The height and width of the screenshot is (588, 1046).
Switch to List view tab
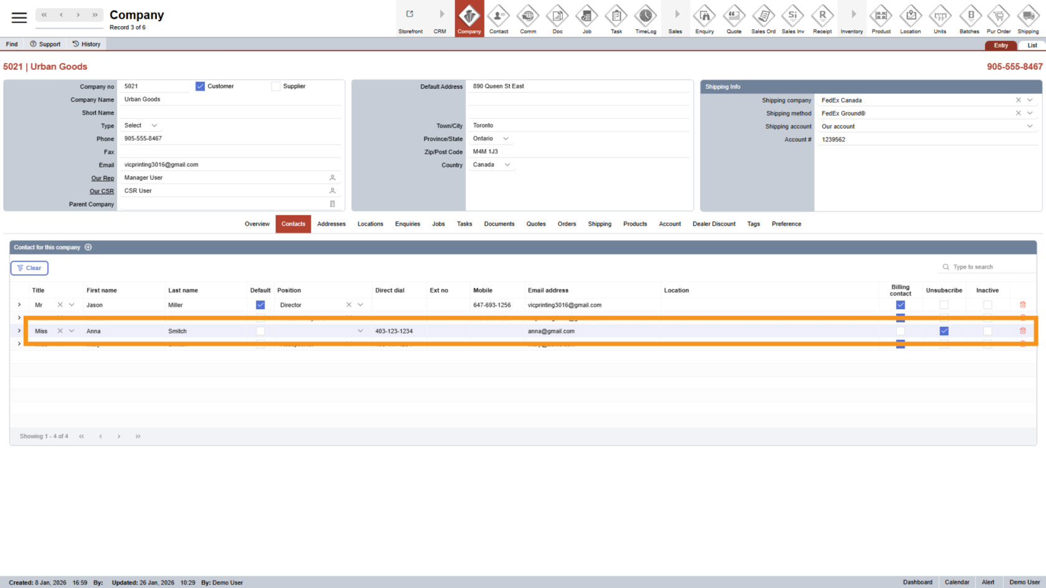coord(1032,45)
